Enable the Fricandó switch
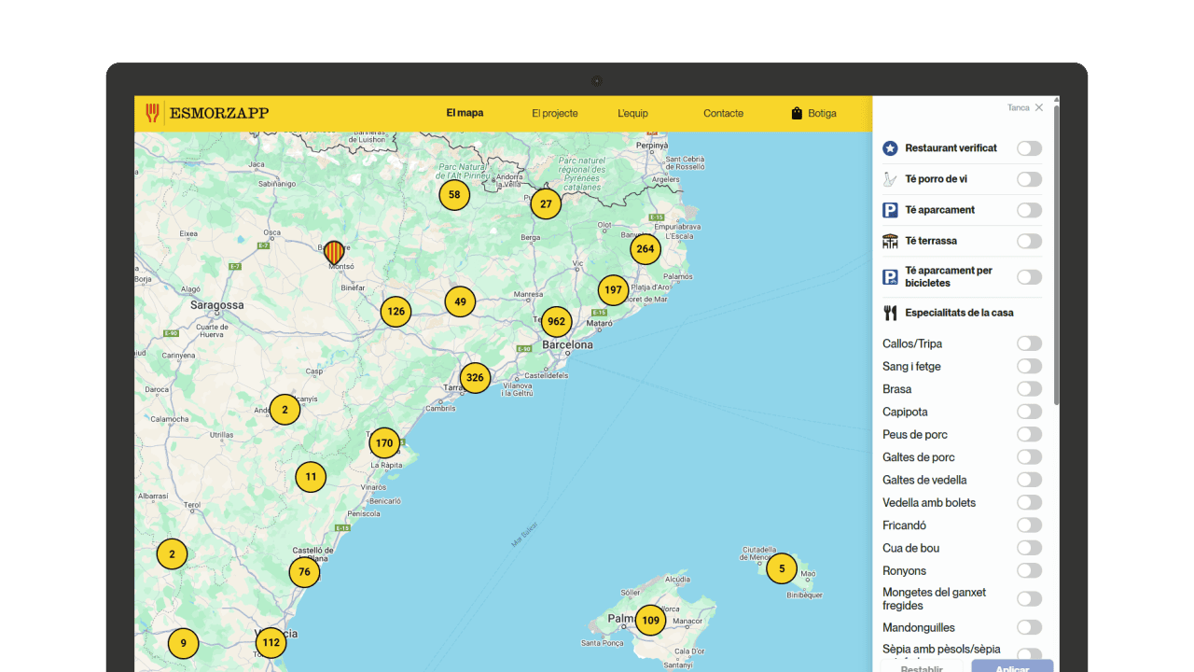1194x672 pixels. click(x=1030, y=525)
